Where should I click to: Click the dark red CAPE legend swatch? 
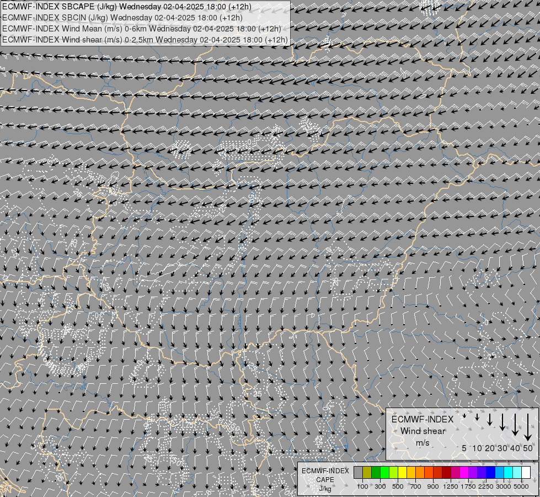tap(446, 473)
